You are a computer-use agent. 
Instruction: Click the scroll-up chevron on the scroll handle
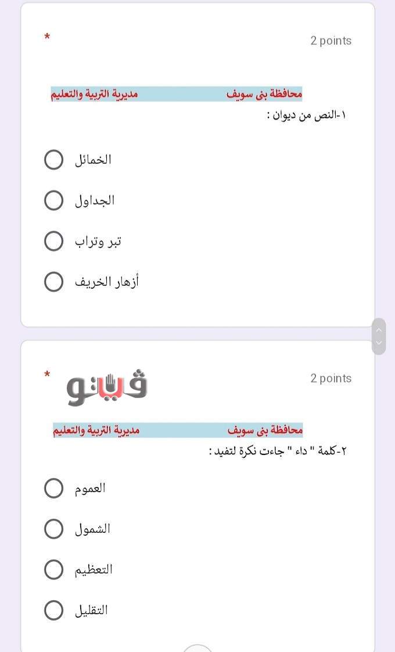(379, 329)
